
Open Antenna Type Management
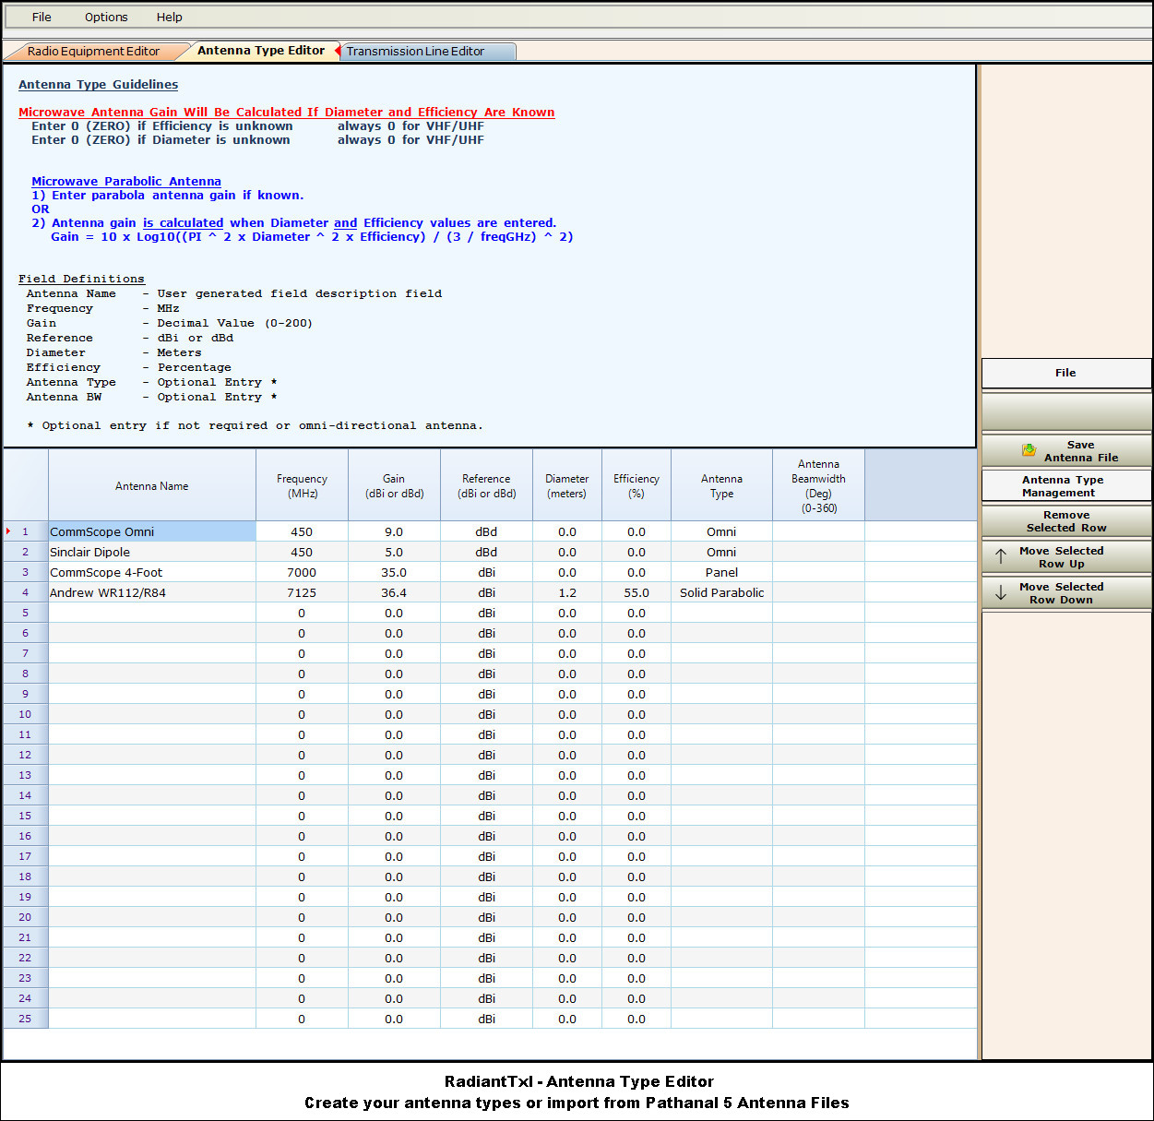(1065, 486)
